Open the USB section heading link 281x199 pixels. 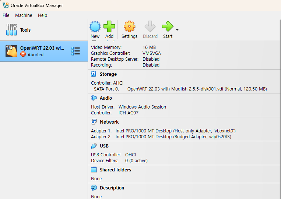coord(104,146)
